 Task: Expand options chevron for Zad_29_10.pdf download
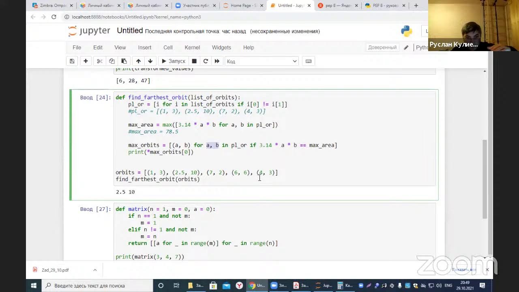coord(95,270)
